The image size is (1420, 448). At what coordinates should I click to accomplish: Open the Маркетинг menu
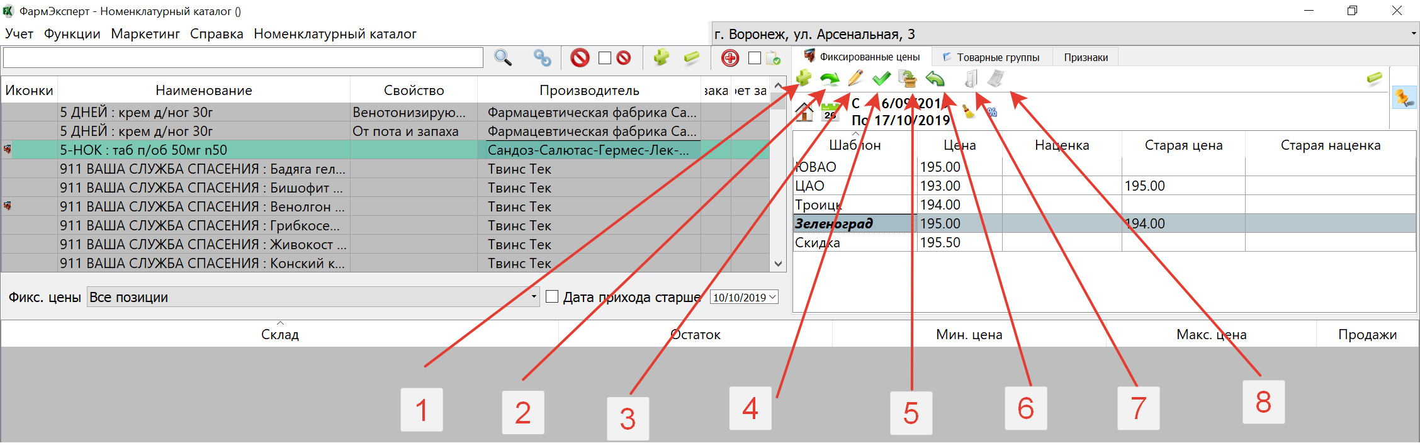(145, 34)
